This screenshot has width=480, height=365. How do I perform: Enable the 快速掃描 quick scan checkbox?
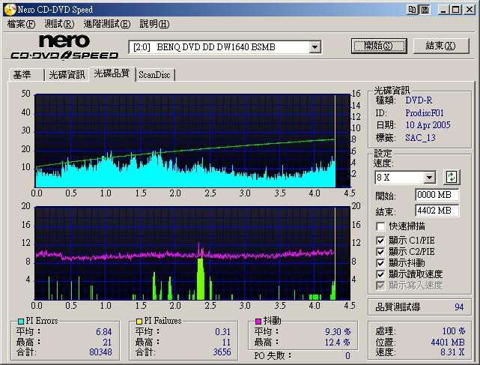[x=382, y=226]
